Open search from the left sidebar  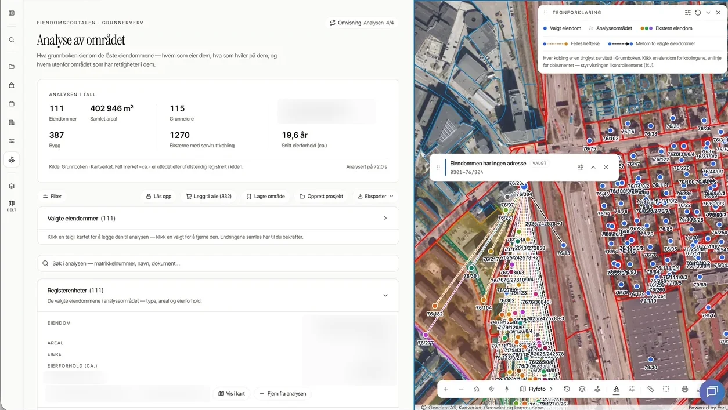[12, 40]
